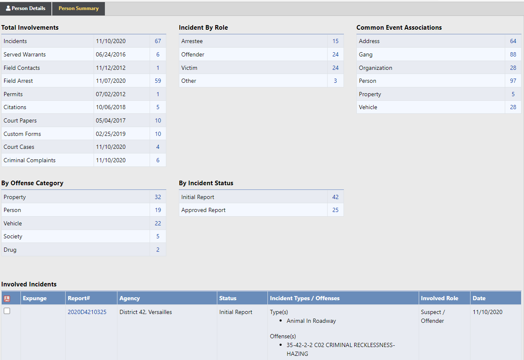Open the Vehicle associations count 28
Screen dimensions: 524x360
click(x=513, y=107)
